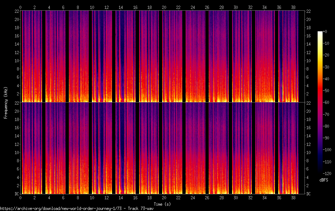This screenshot has width=335, height=211.
Task: Select the '24' tick on the top time axis
Action: [193, 7]
